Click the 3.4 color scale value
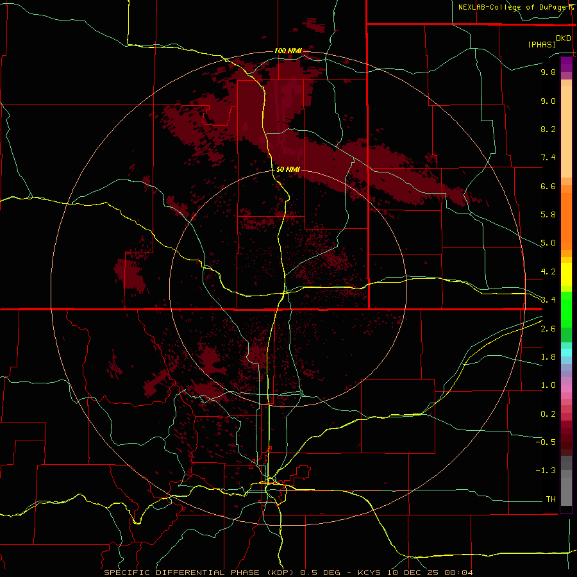The image size is (577, 577). [548, 300]
